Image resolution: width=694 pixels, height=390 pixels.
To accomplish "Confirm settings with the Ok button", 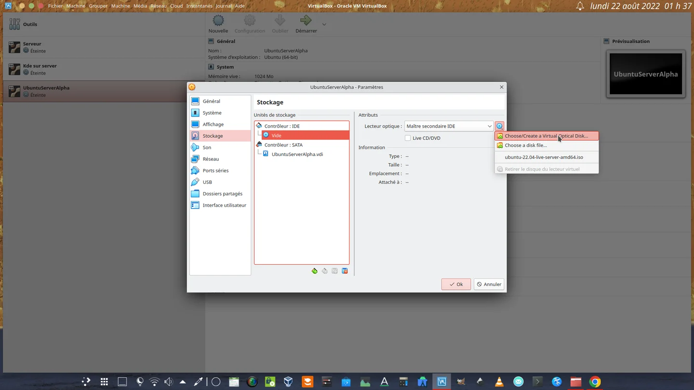I will (x=456, y=284).
